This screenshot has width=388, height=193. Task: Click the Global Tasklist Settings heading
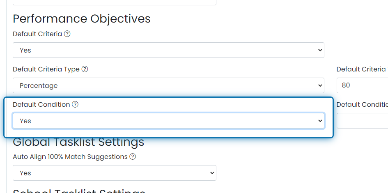78,142
